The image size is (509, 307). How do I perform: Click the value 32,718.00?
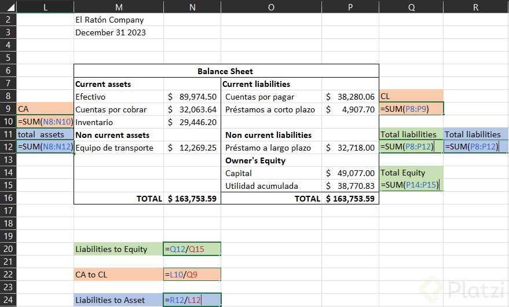pyautogui.click(x=350, y=148)
